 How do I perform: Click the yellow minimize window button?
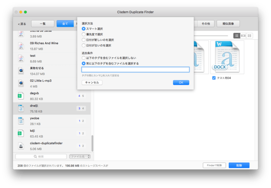coord(21,12)
